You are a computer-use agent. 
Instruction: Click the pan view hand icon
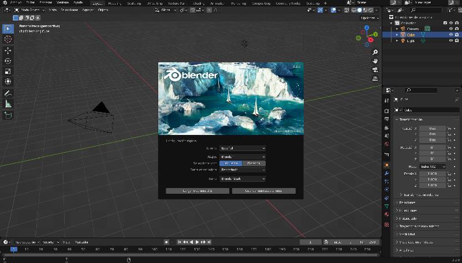375,61
